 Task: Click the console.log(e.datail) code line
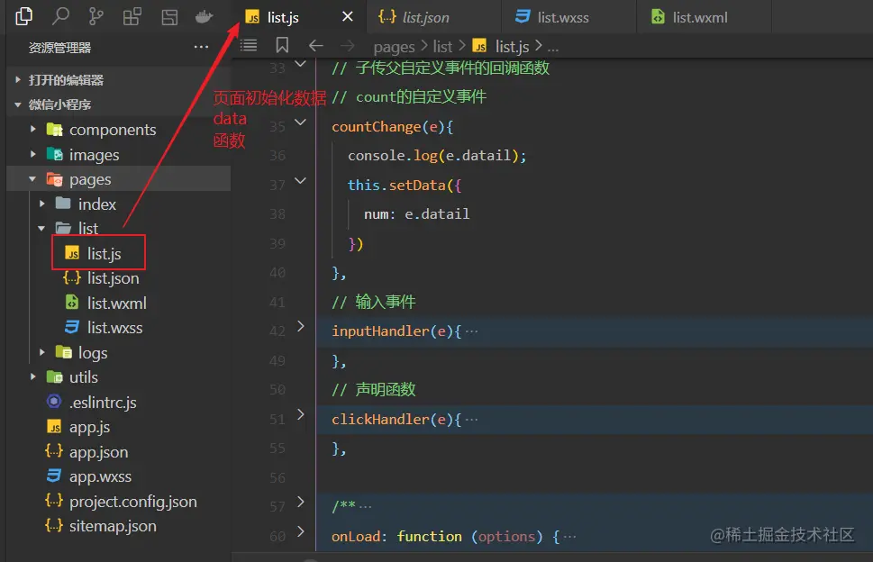437,156
